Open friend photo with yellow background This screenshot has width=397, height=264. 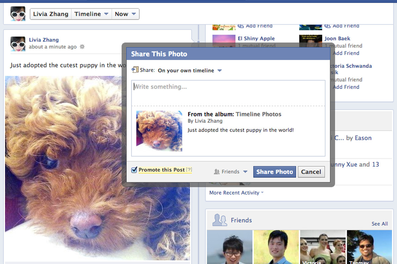[x=276, y=247]
